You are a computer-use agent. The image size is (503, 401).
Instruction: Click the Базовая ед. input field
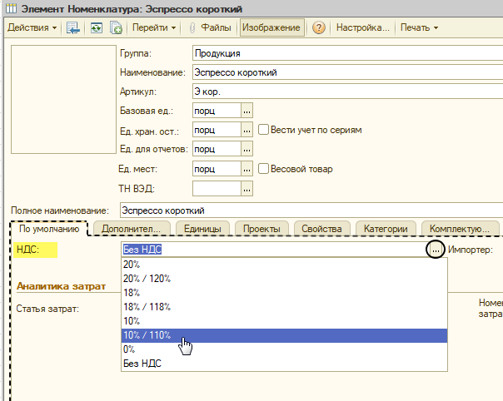coord(217,111)
